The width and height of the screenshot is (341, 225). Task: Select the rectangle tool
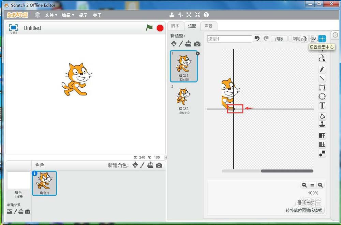[x=322, y=87]
